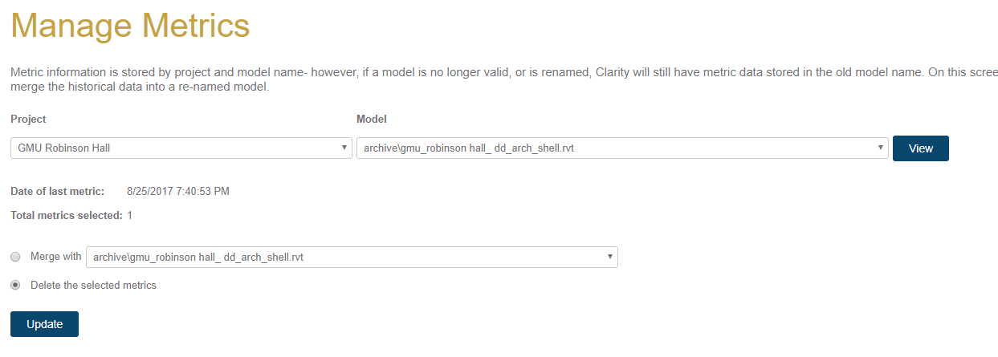Open the Model dropdown list
Image resolution: width=998 pixels, height=357 pixels.
point(621,148)
